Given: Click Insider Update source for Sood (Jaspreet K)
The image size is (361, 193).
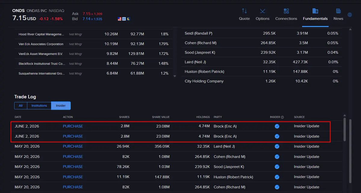Looking at the screenshot, I should (307, 167).
